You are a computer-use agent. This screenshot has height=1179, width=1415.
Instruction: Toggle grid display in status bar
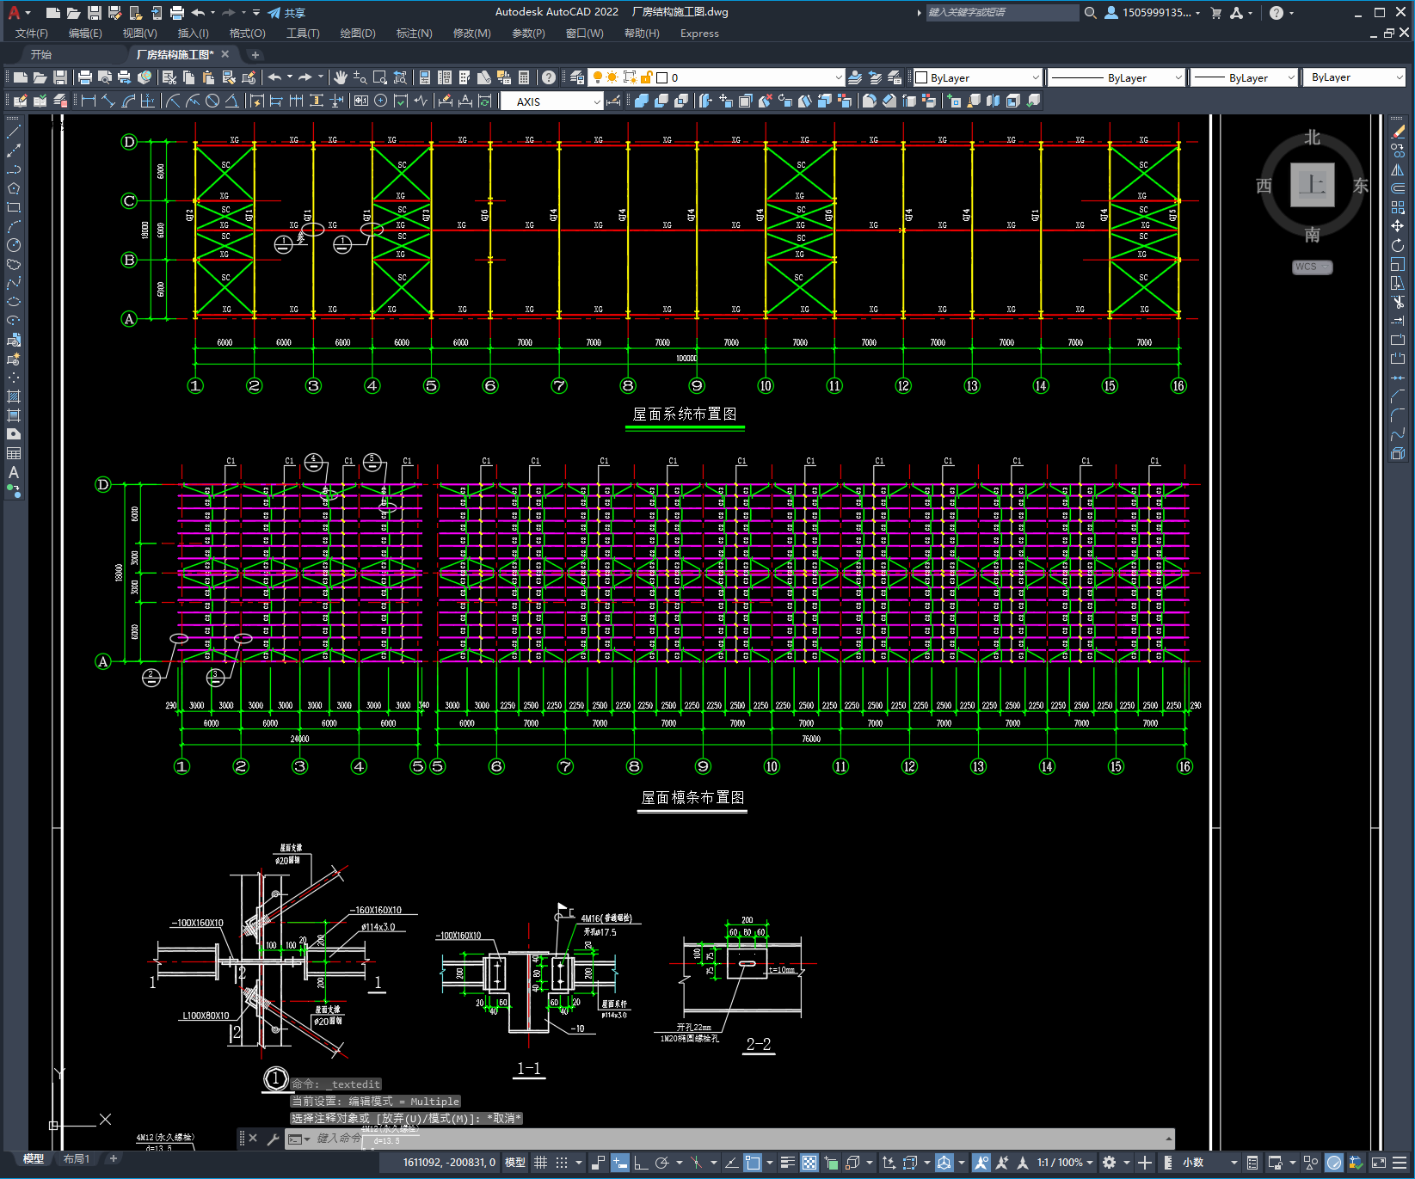click(540, 1163)
